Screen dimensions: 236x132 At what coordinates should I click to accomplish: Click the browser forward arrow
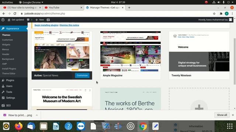(x=9, y=14)
